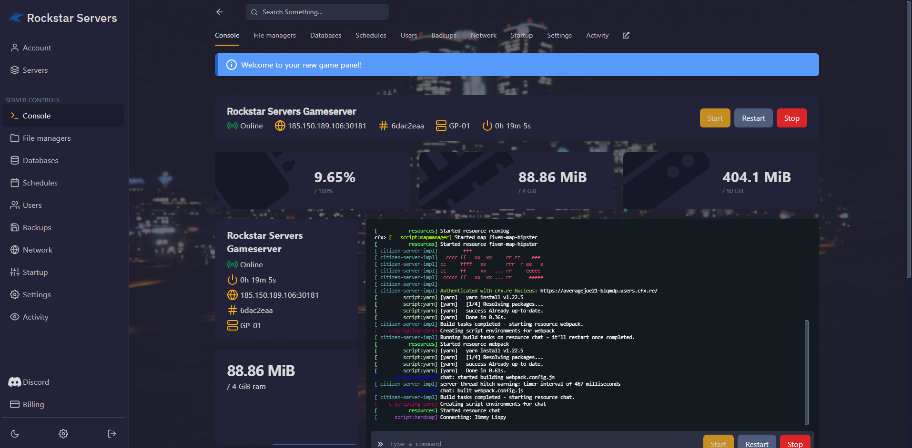Open settings via the bottom gear icon
Image resolution: width=912 pixels, height=448 pixels.
point(63,434)
